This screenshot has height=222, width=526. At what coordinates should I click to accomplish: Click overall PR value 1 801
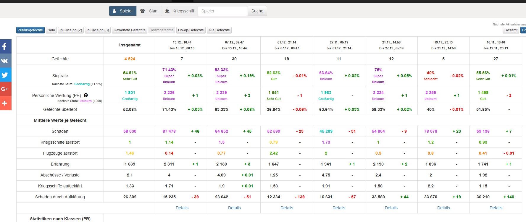click(130, 93)
